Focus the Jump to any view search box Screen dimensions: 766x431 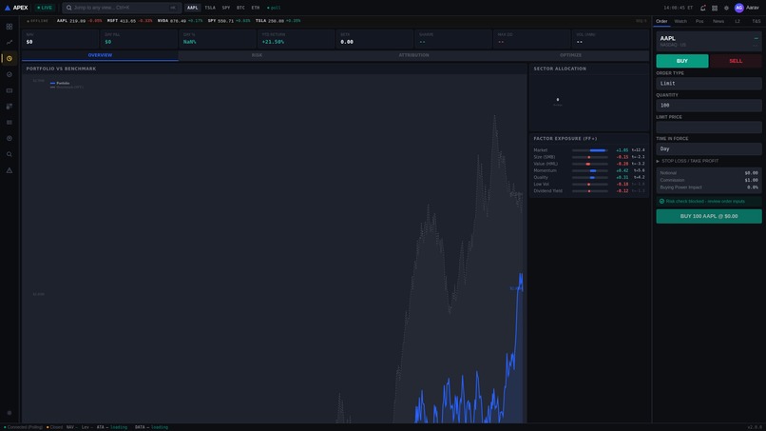pyautogui.click(x=122, y=8)
